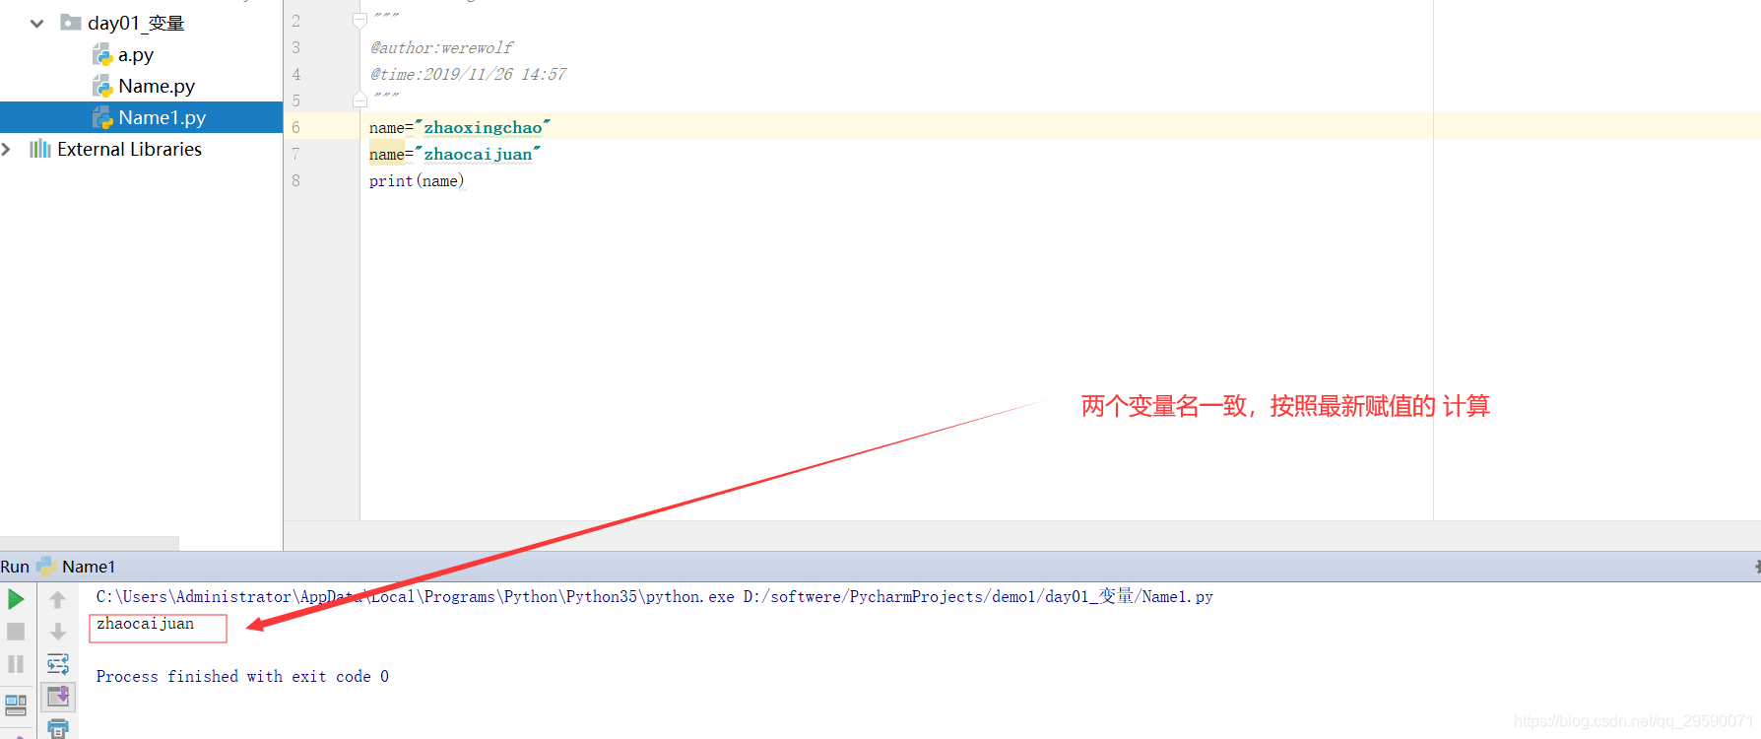Screen dimensions: 1761x739
Task: Click line number 8 in the gutter
Action: [x=295, y=180]
